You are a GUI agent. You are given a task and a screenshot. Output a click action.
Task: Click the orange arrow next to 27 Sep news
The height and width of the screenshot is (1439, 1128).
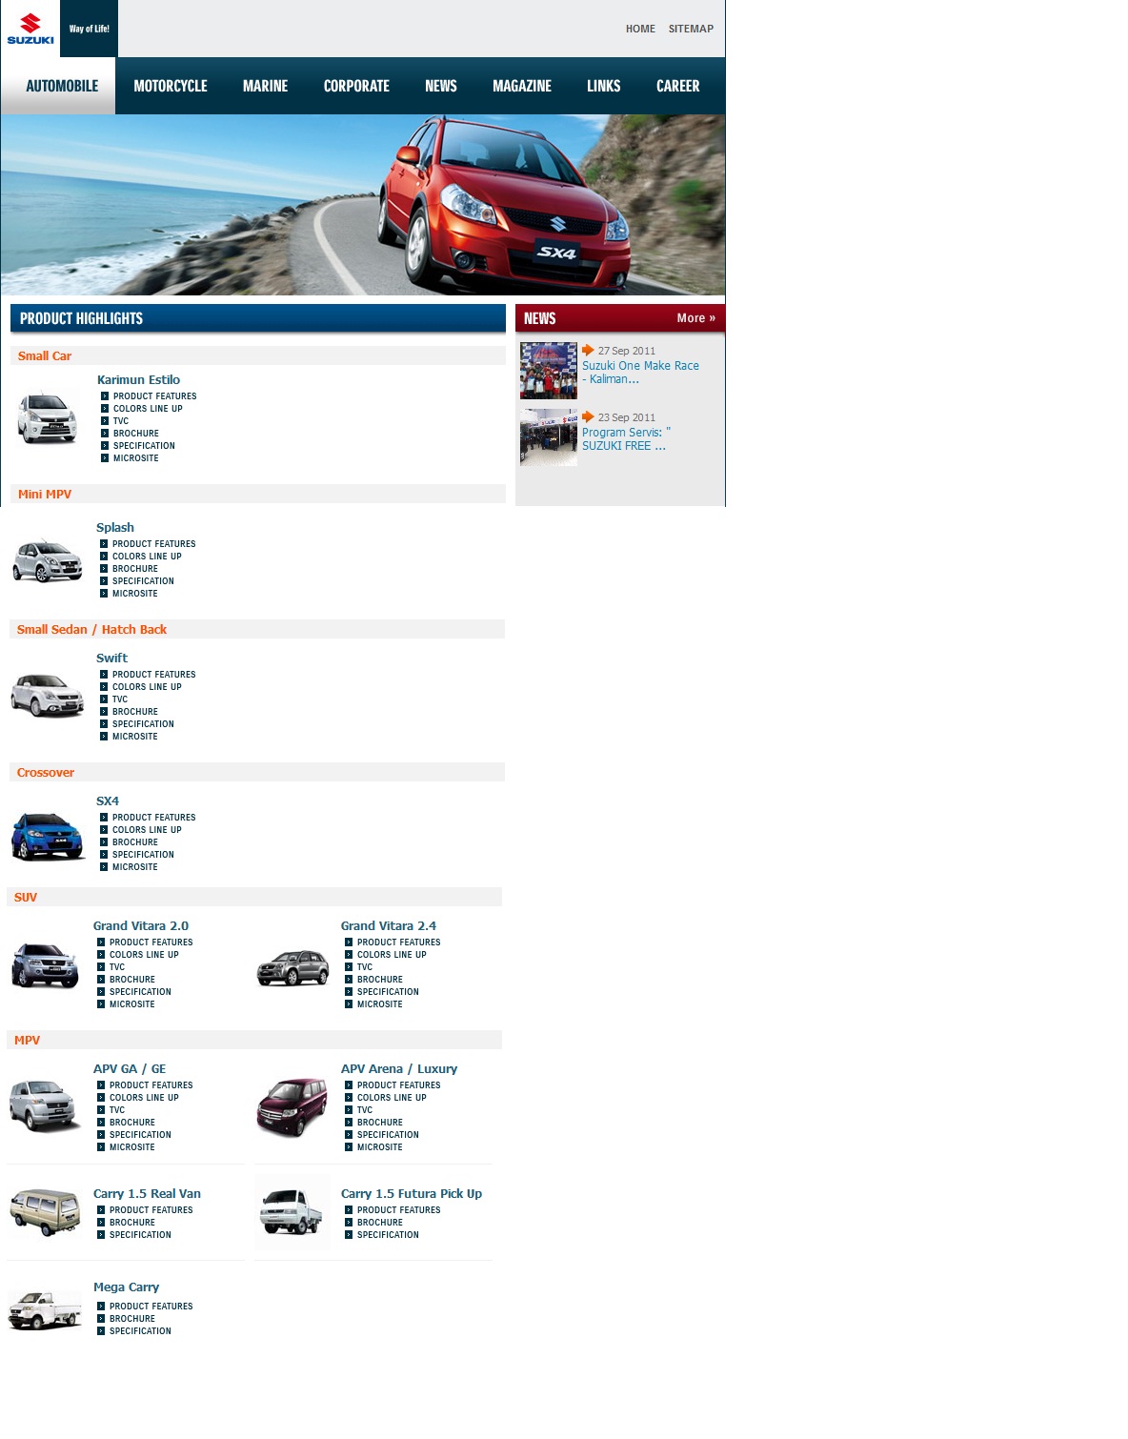[587, 350]
